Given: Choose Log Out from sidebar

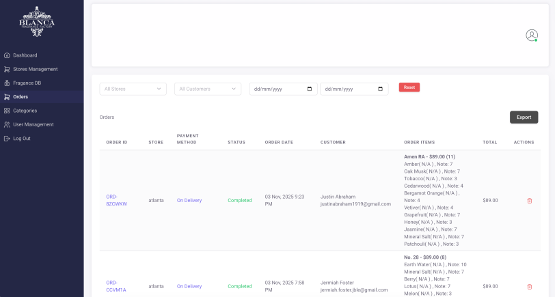Looking at the screenshot, I should 22,139.
